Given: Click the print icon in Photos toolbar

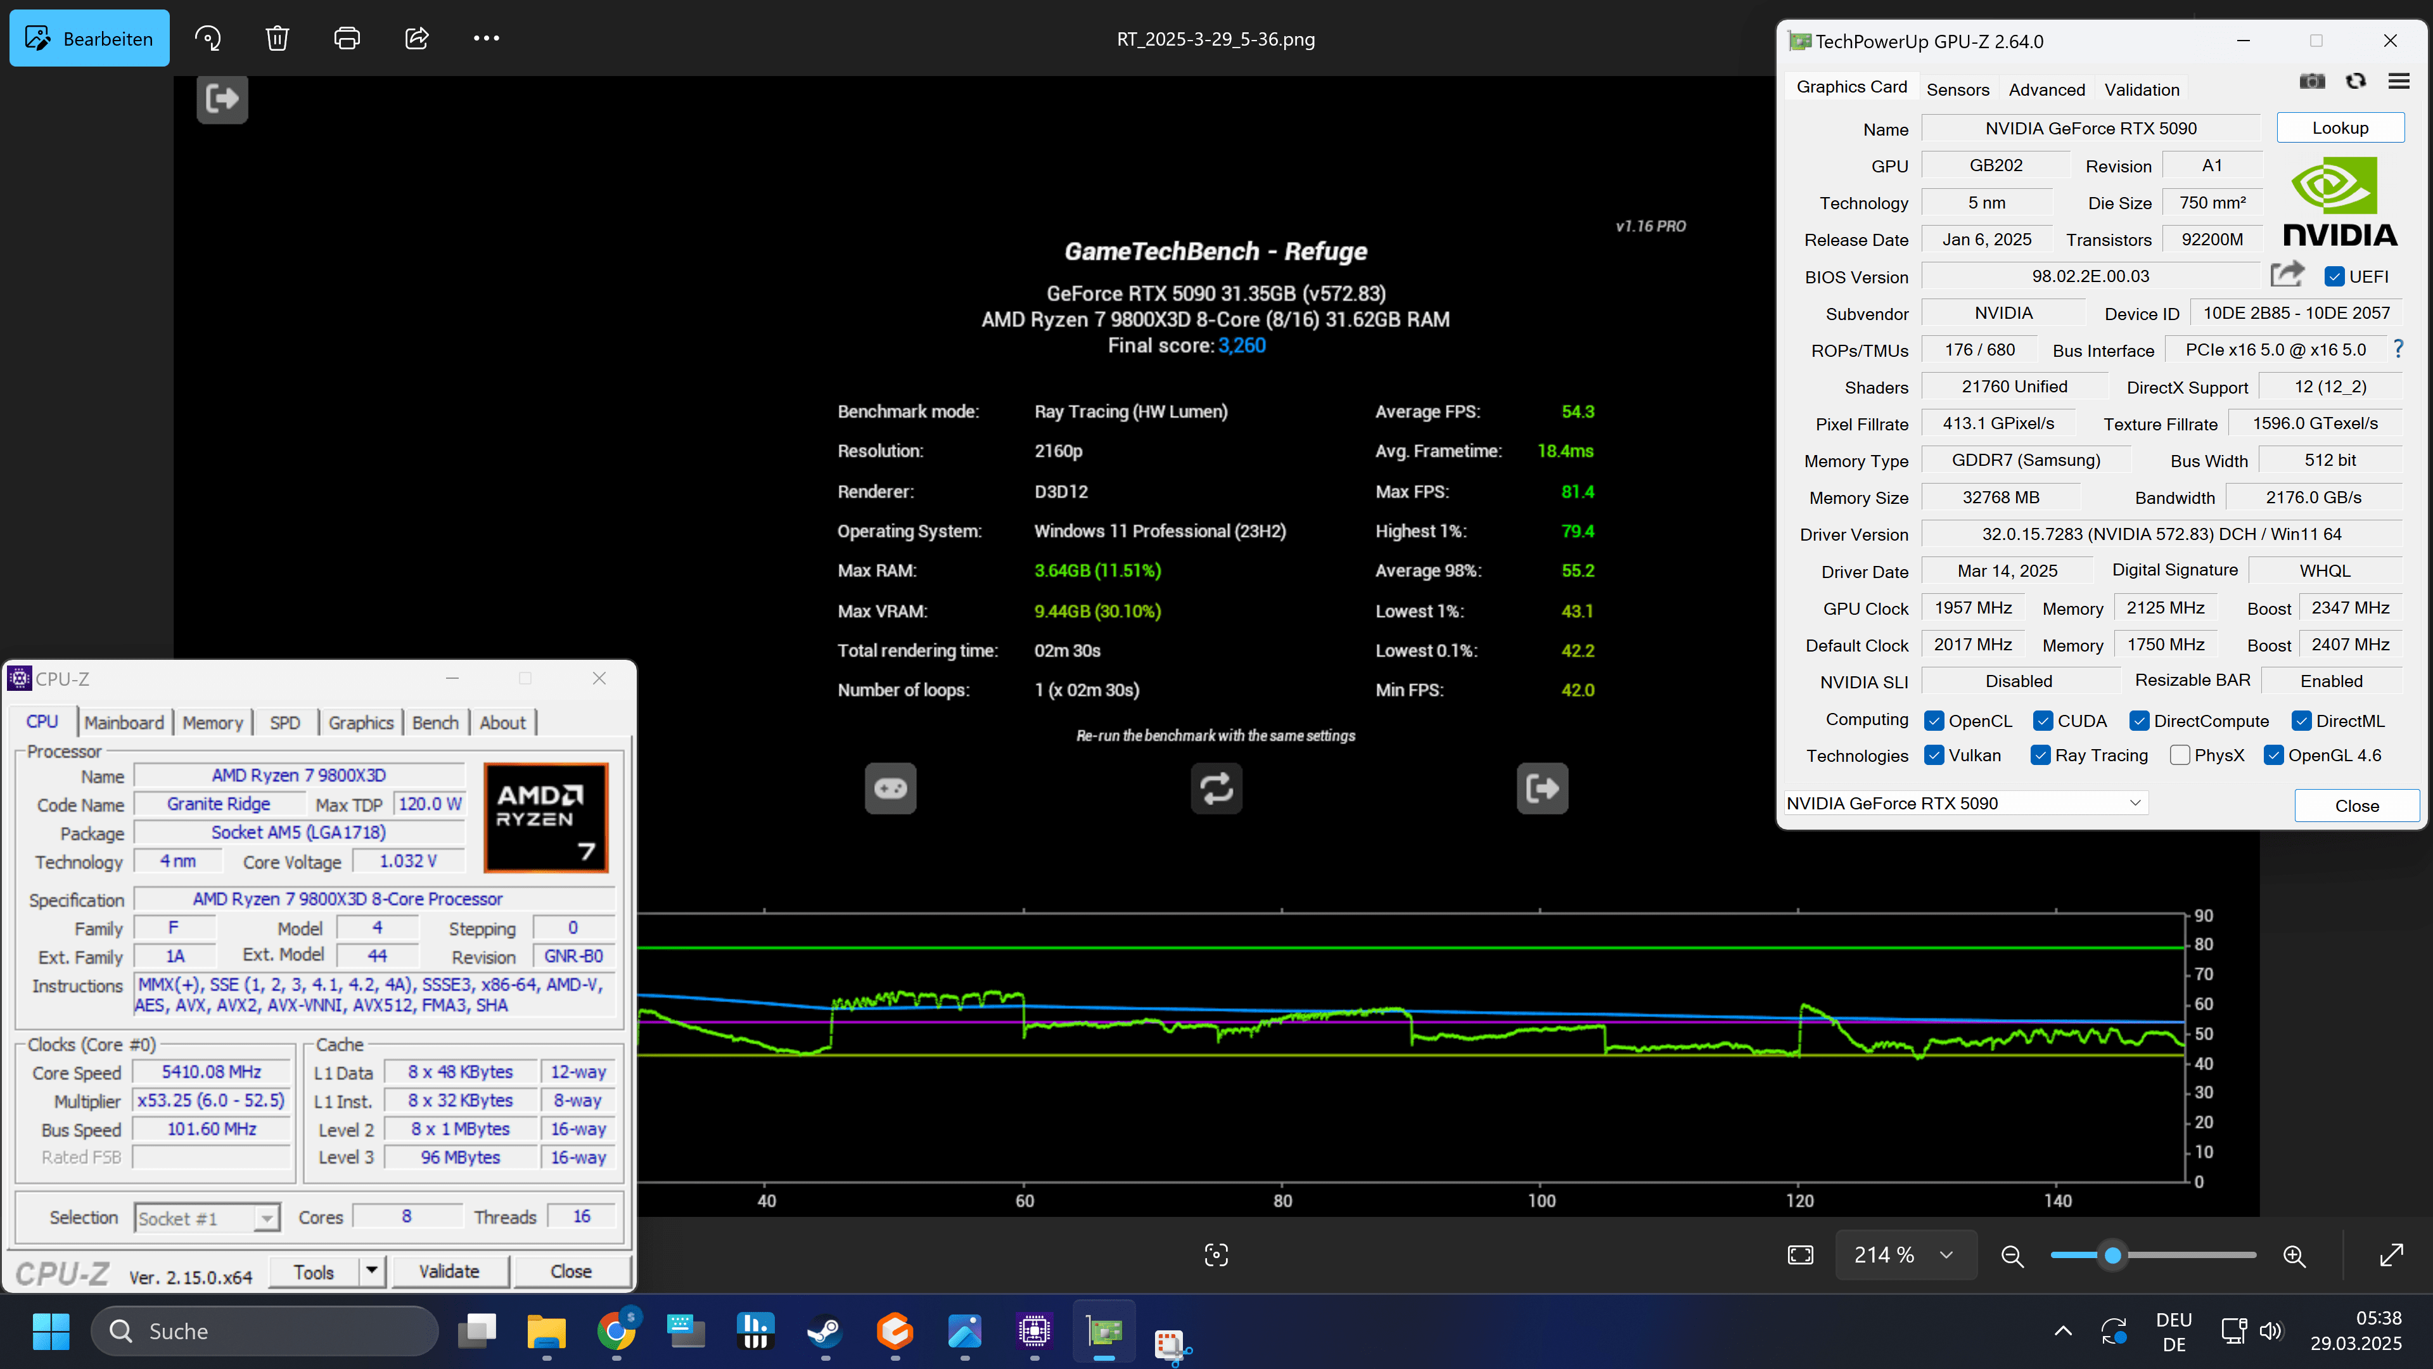Looking at the screenshot, I should tap(347, 39).
